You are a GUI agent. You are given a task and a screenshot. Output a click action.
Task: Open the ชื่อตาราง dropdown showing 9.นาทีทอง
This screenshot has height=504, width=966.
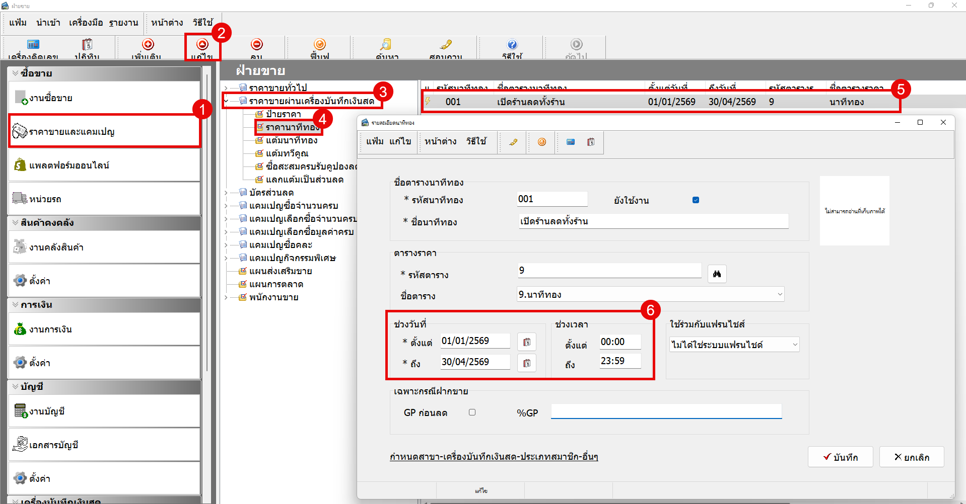click(651, 294)
